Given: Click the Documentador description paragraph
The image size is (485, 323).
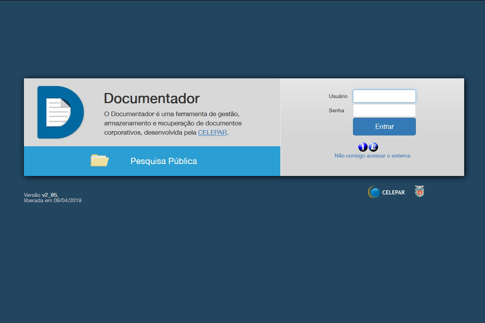Looking at the screenshot, I should coord(173,123).
